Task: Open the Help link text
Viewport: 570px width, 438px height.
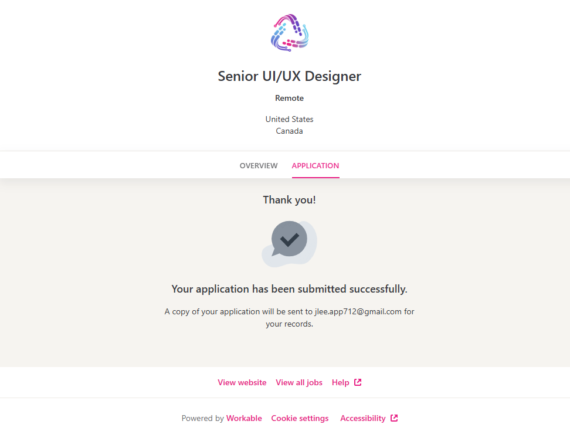Action: point(341,382)
